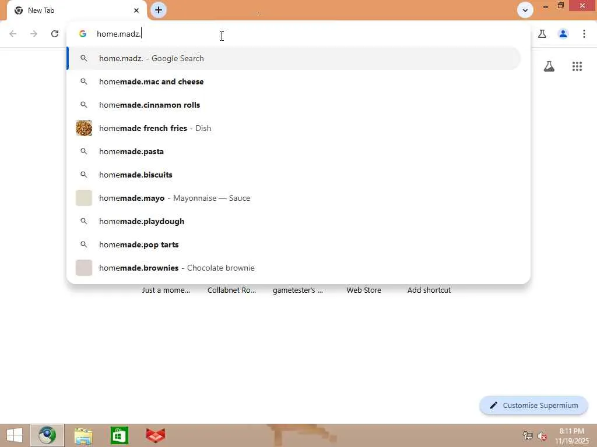Click the muted volume tray icon

tap(542, 436)
